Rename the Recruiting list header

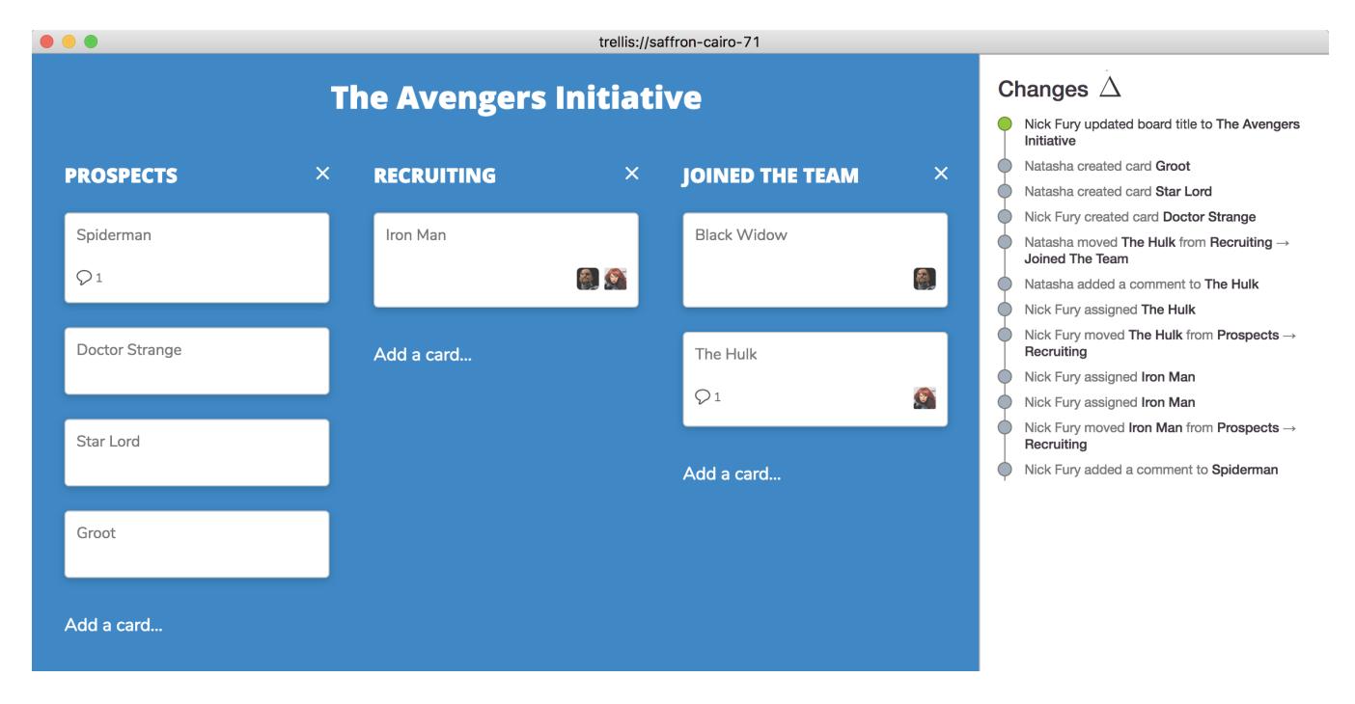[434, 176]
